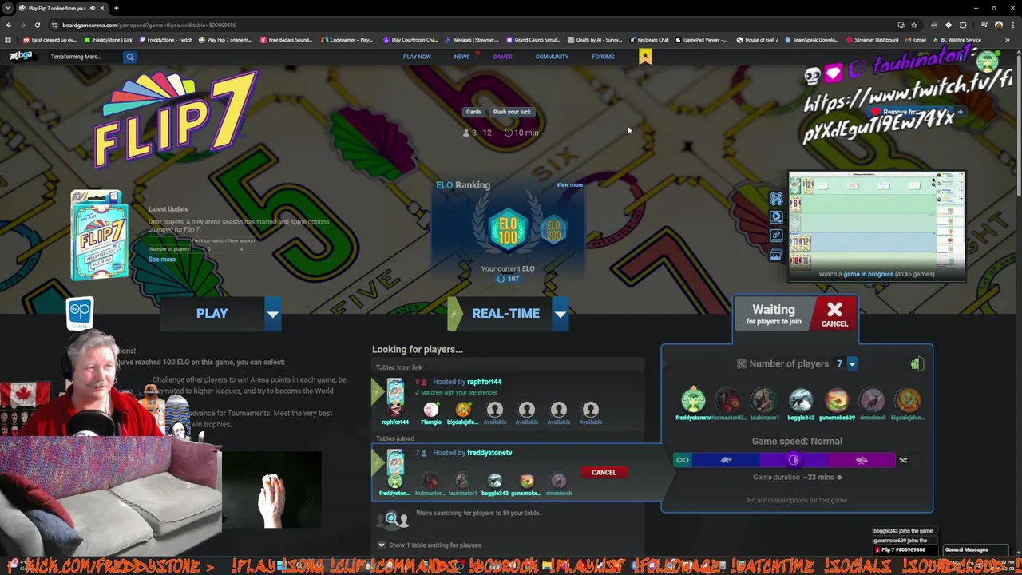This screenshot has width=1022, height=575.
Task: Click the game search input field
Action: (85, 57)
